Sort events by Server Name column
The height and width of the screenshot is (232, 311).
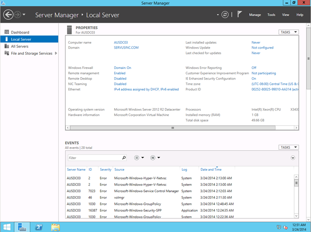76,169
